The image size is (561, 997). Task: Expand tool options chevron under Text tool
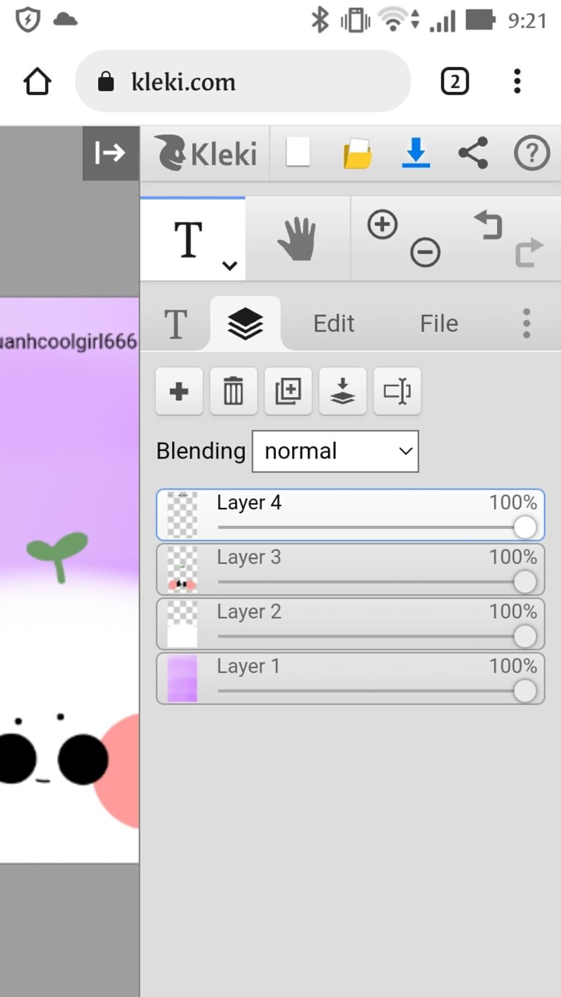[230, 266]
